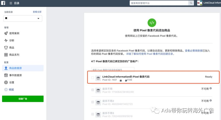Screen dimensions: 221x120
Task: Click the 使用 Pixel 像素代码添加商品 heading
Action: tap(152, 30)
